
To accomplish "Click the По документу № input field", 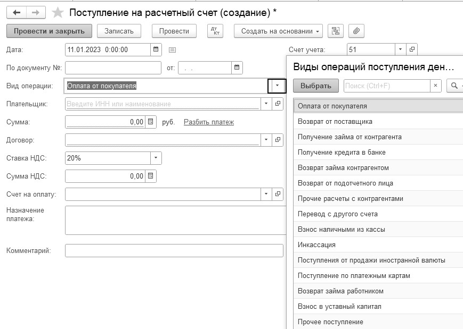I will point(113,68).
